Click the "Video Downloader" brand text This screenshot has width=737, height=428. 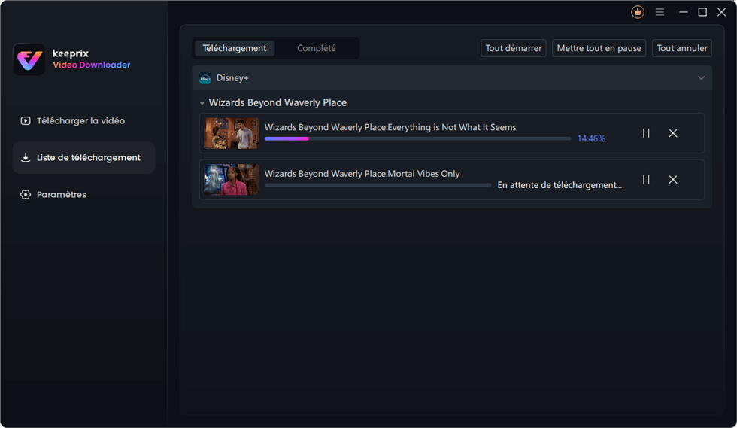click(92, 65)
